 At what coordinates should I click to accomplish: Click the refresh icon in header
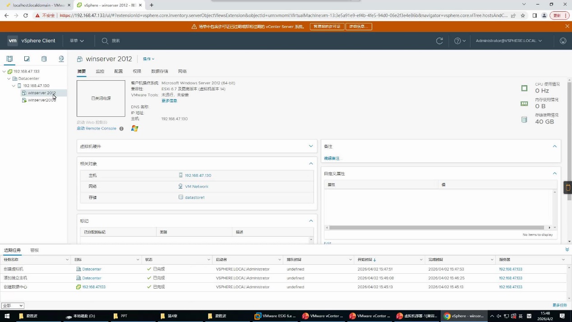[439, 41]
